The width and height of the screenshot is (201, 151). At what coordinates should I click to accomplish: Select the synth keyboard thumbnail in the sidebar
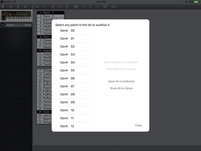click(16, 16)
